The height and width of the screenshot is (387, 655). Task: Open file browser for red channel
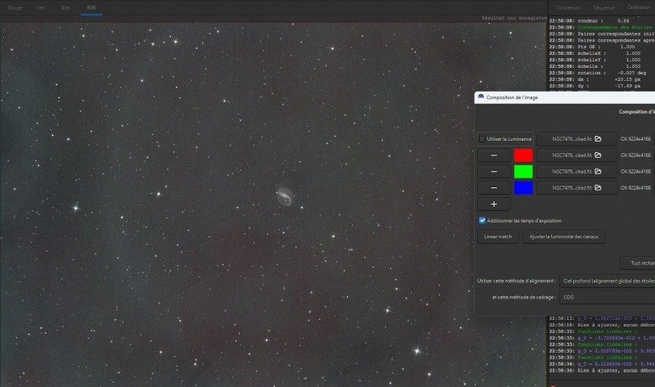576,155
